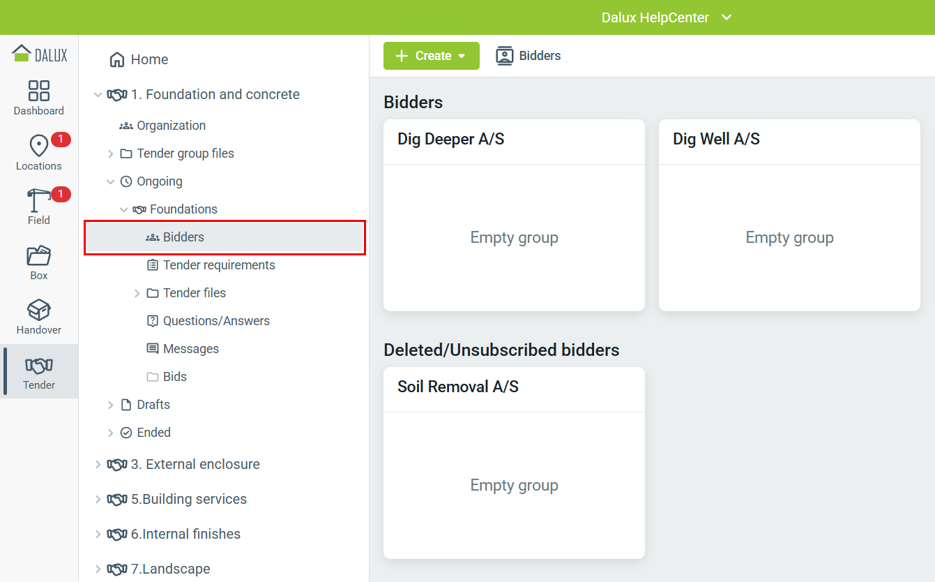Click the Organization people icon
The image size is (935, 582).
coord(126,126)
